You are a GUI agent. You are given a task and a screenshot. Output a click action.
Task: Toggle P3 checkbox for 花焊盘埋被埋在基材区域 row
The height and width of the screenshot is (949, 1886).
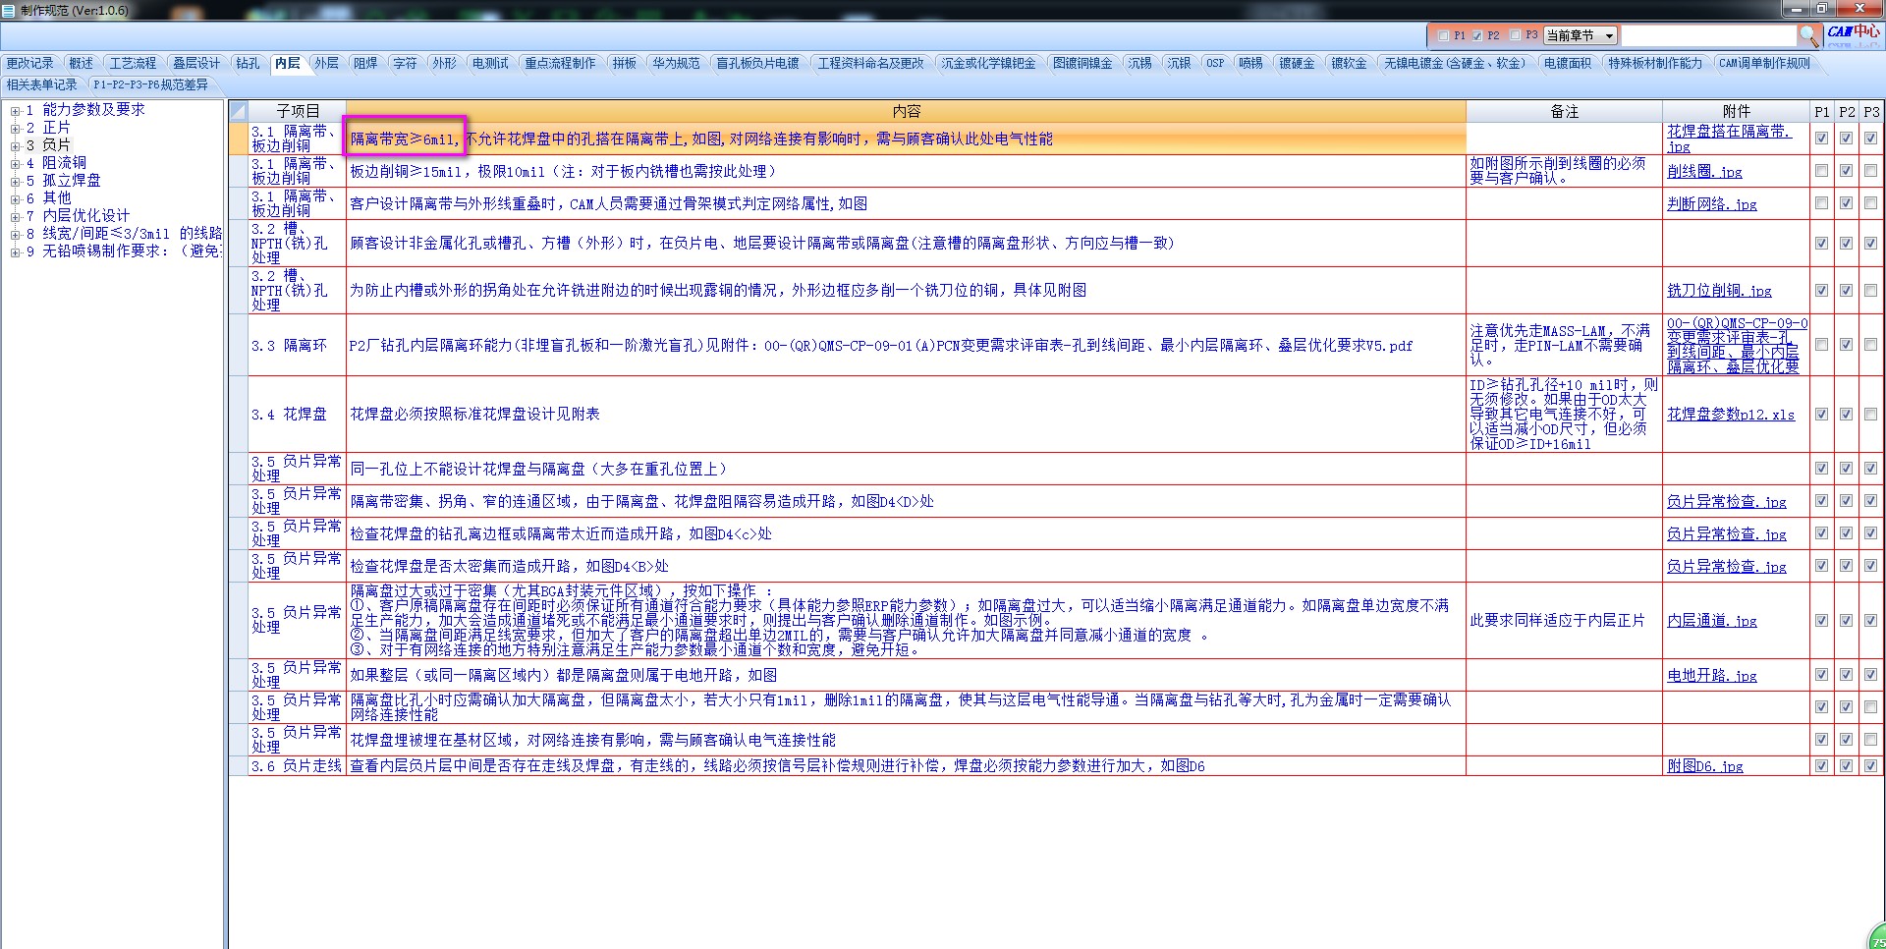click(x=1871, y=740)
